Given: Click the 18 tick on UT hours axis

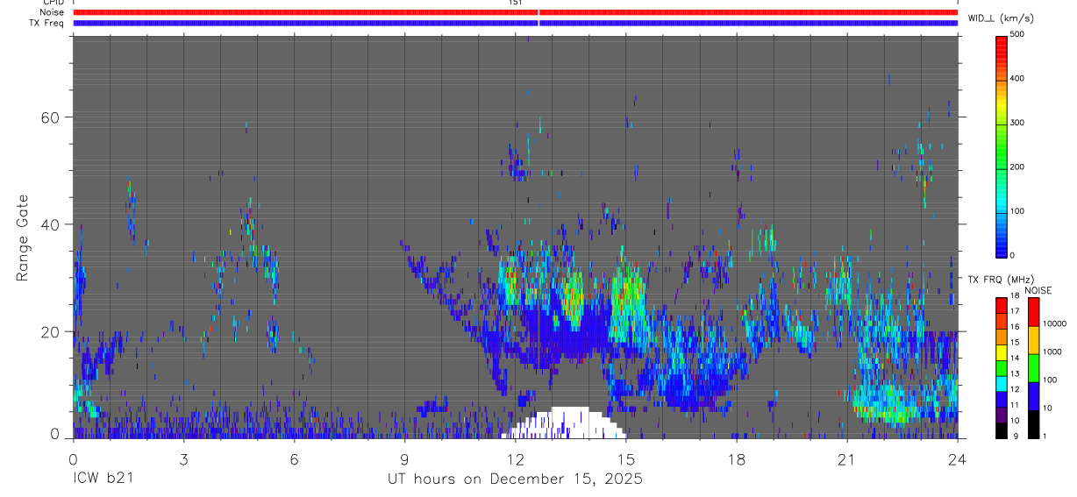Looking at the screenshot, I should click(737, 459).
